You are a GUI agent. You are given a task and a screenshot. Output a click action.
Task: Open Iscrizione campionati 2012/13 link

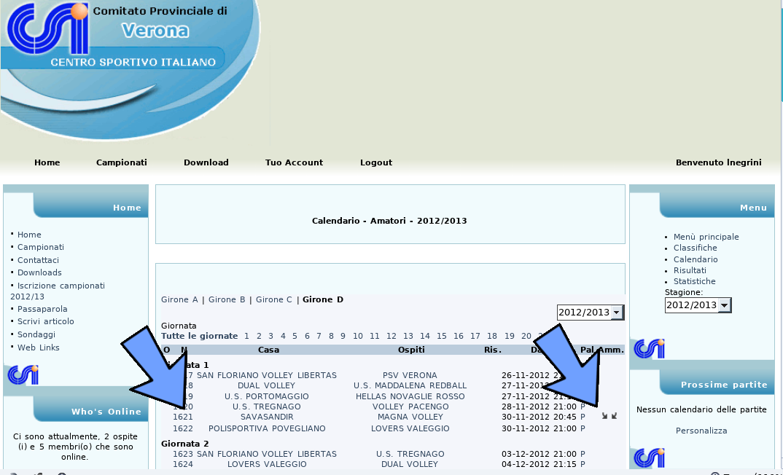coord(58,291)
